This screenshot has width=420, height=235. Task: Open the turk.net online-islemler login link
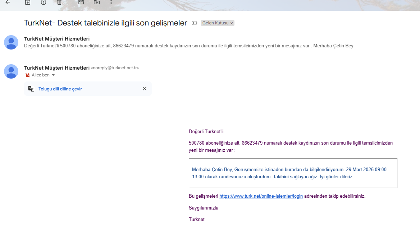coord(261,196)
